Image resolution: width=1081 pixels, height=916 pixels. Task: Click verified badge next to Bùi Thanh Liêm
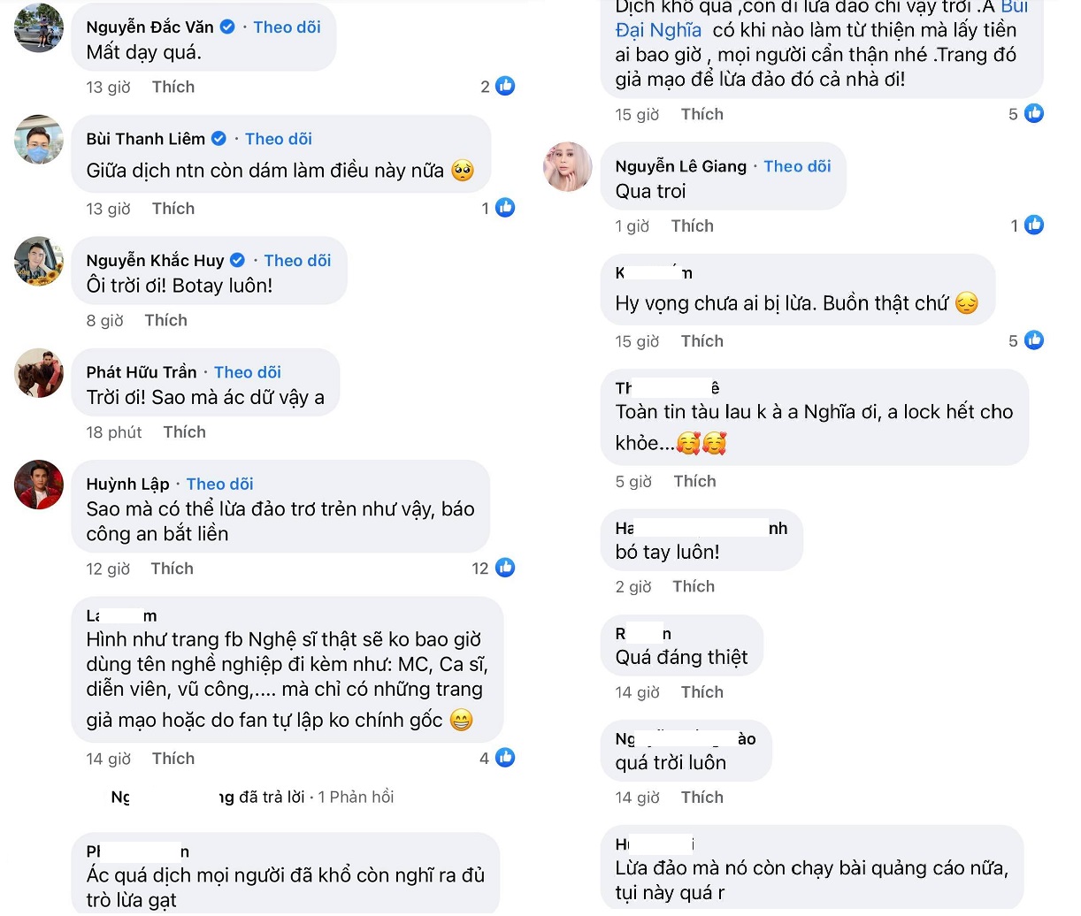point(218,139)
